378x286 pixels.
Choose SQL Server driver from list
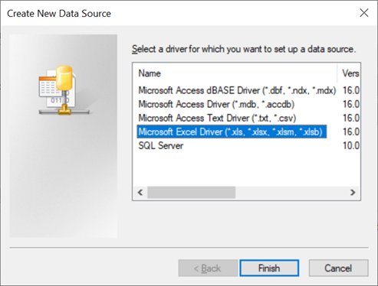(161, 145)
